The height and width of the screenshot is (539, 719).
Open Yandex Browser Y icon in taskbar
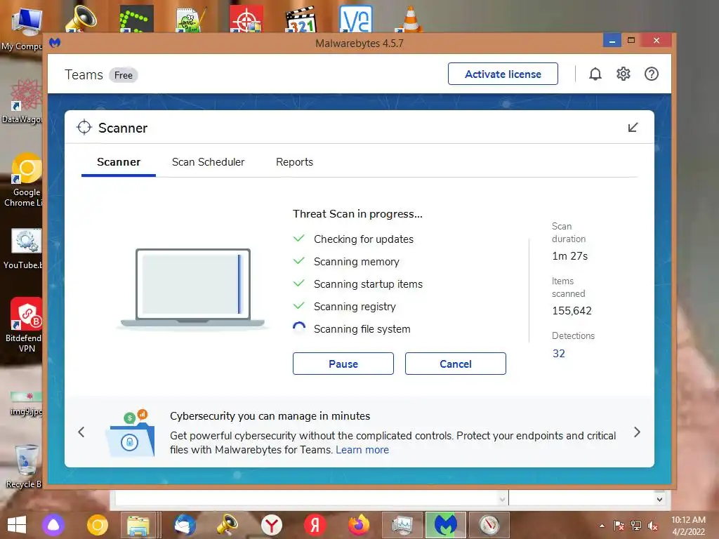coord(272,525)
